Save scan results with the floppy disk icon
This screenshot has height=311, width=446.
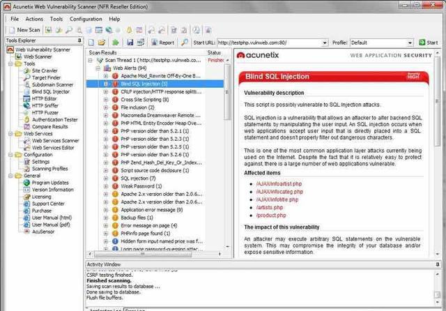130,43
